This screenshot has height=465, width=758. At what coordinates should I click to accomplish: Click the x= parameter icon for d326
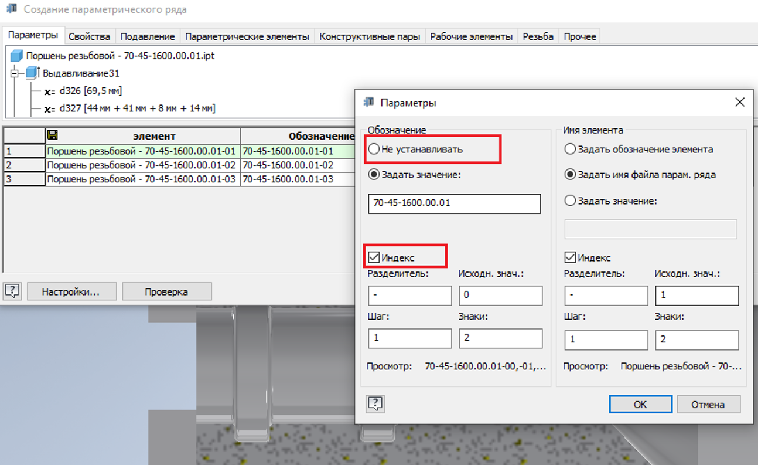tap(49, 90)
